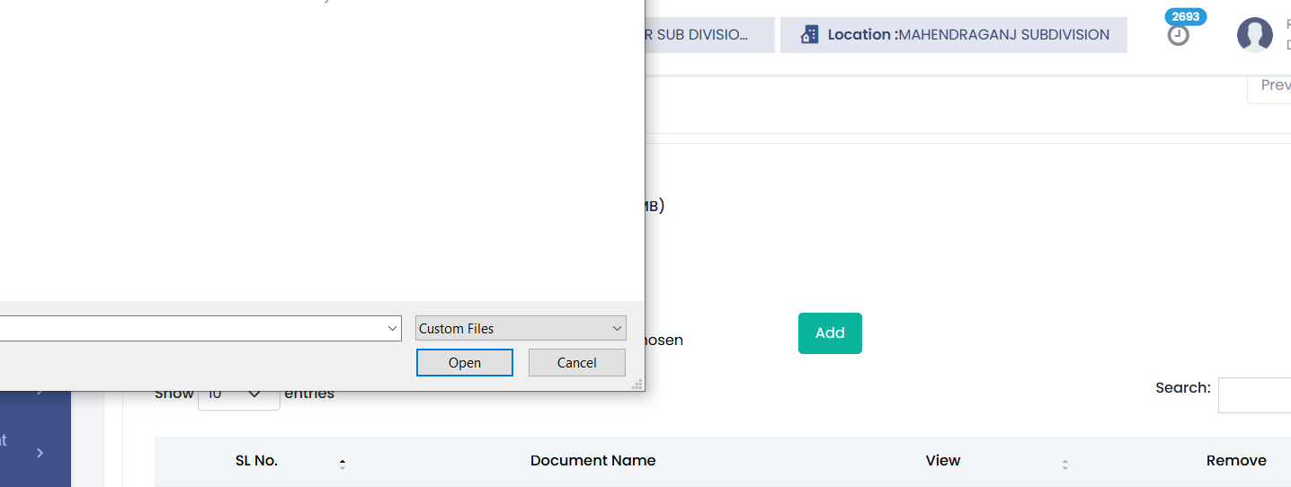Expand the file name combo box arrow
The image size is (1291, 487).
point(392,329)
